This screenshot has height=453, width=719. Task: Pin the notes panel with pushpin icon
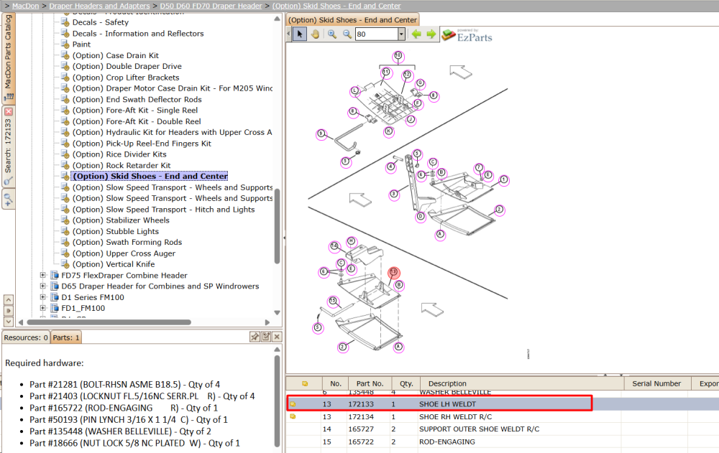pos(255,337)
